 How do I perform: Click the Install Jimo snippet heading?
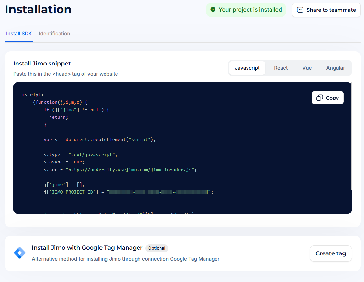[42, 64]
